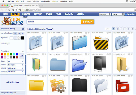Screen dimensions: 136x95
Task: Set icons per page to 24
Action: [15, 34]
